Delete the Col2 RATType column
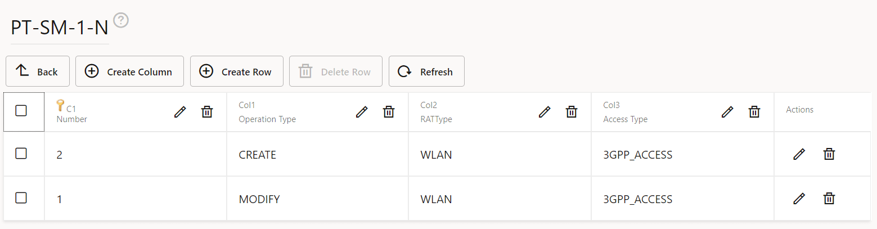 click(572, 112)
